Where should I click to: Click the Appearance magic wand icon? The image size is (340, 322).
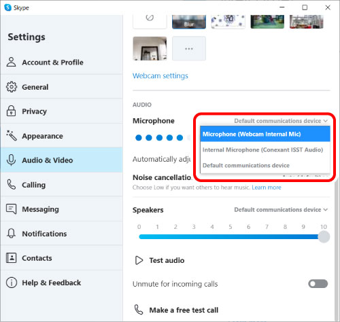pos(12,135)
